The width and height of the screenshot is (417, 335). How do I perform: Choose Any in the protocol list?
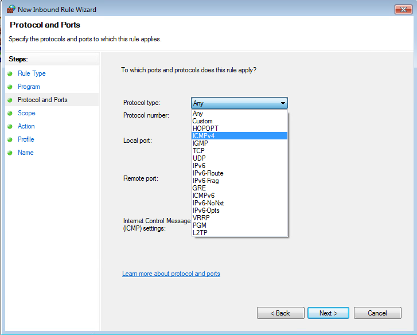click(239, 114)
